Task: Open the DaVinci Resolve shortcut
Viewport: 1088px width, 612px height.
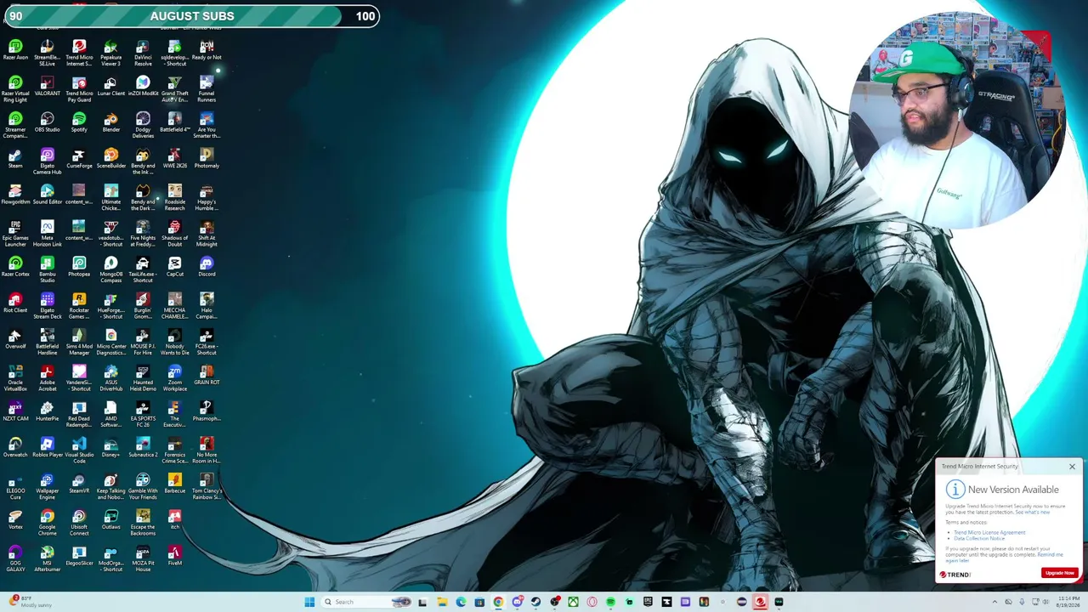Action: click(x=143, y=54)
